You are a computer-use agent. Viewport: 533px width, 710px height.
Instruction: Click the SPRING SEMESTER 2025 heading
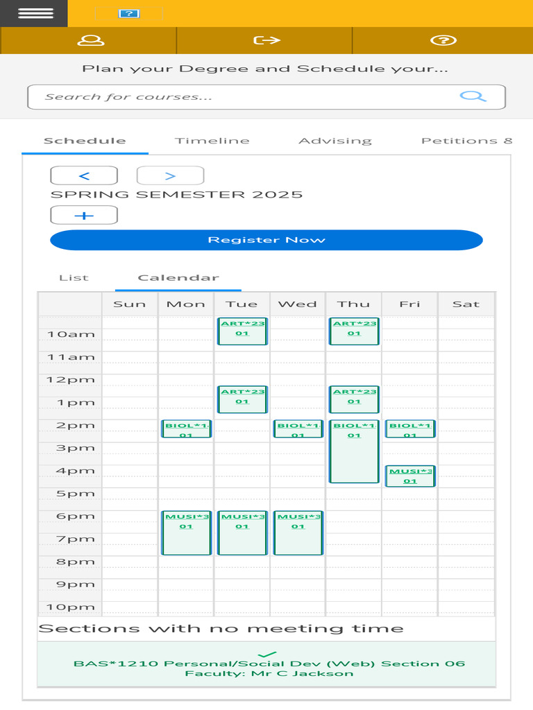coord(176,195)
